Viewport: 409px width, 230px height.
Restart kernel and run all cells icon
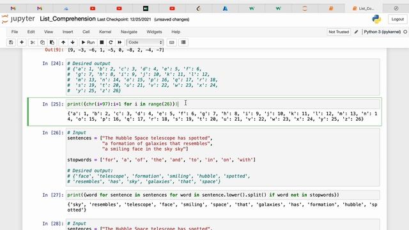[x=120, y=42]
